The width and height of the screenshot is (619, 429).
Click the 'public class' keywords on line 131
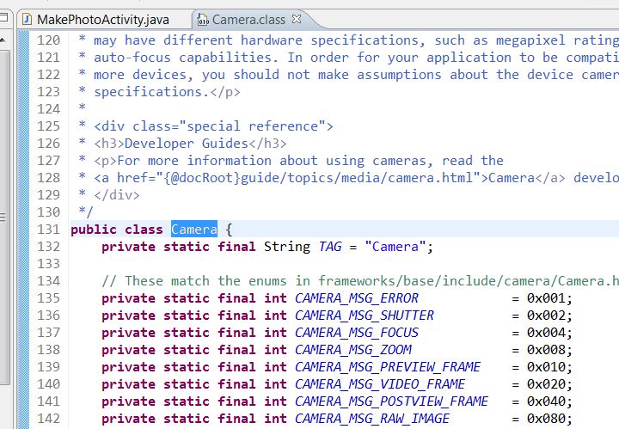(x=116, y=230)
